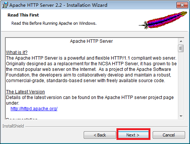Click the 'Read This First' header text
Image resolution: width=190 pixels, height=144 pixels.
click(23, 15)
